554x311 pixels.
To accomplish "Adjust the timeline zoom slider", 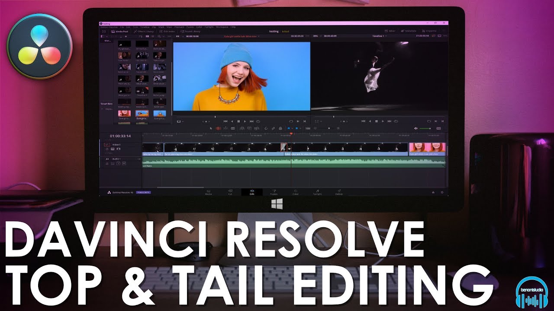I will tap(329, 128).
